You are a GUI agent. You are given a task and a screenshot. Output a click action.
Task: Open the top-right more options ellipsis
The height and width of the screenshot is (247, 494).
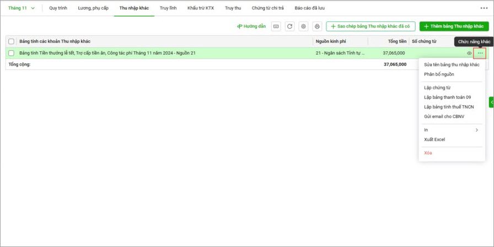pos(484,8)
